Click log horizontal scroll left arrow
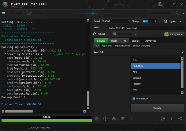The image size is (186, 131). 3,111
